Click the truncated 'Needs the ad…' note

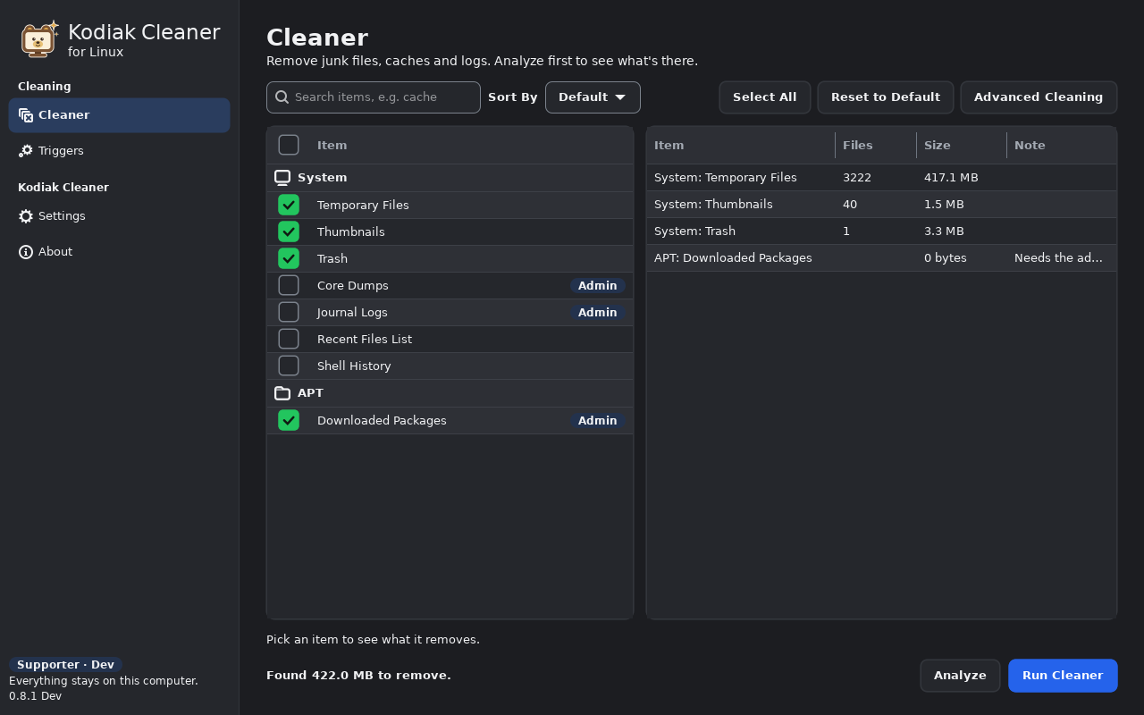pyautogui.click(x=1058, y=258)
